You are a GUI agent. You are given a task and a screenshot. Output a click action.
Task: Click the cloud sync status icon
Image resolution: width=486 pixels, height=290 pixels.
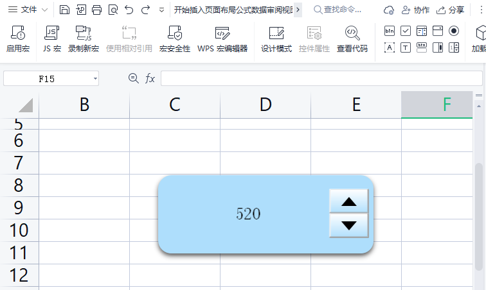389,10
